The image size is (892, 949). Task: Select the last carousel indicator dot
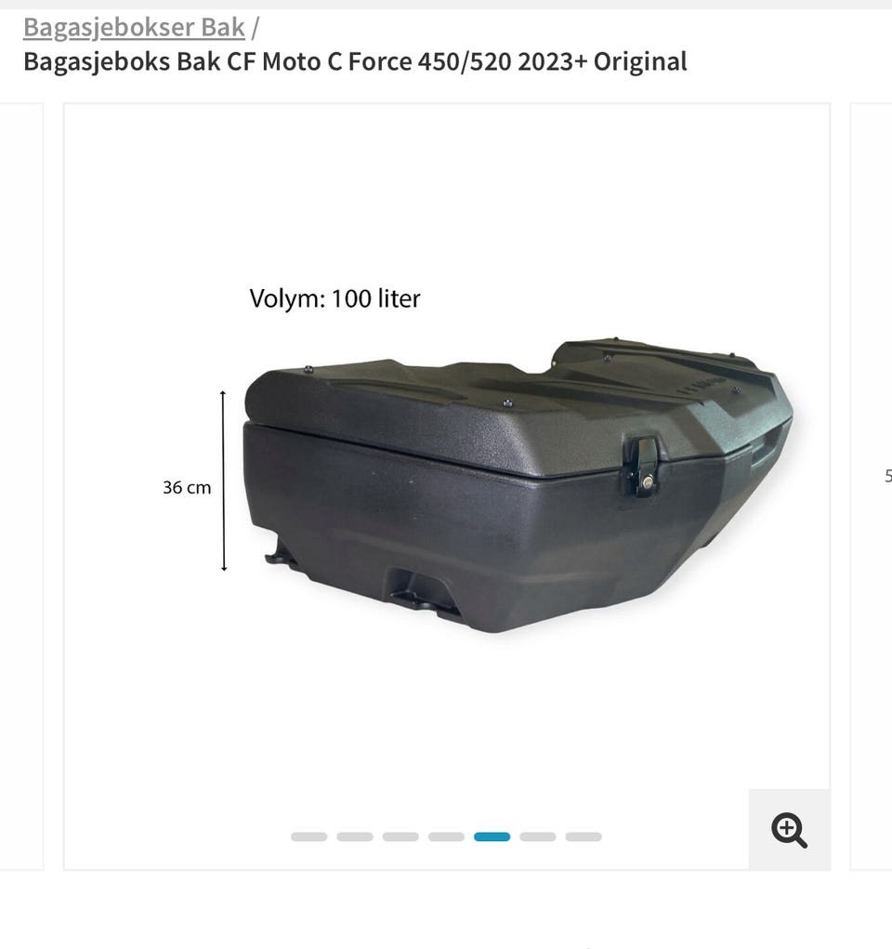[x=584, y=837]
